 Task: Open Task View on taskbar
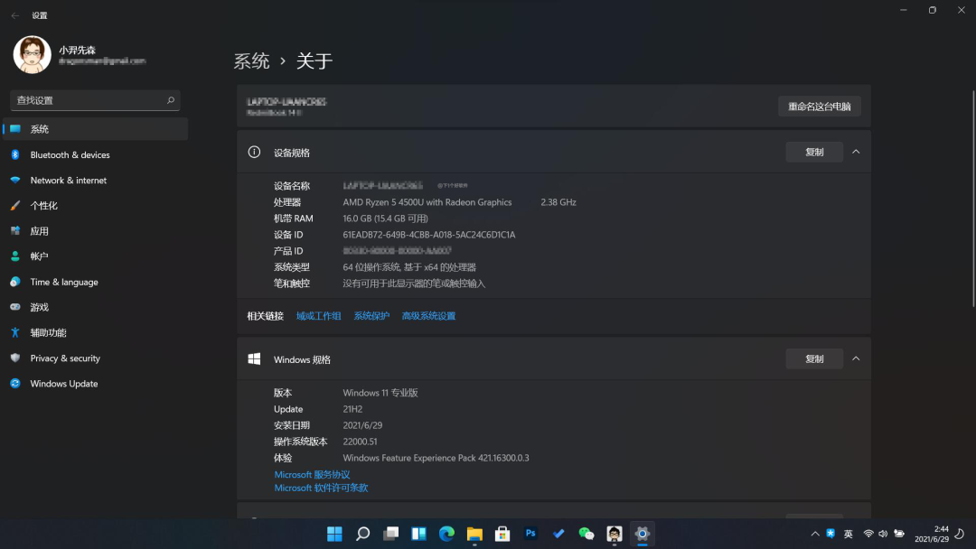390,534
